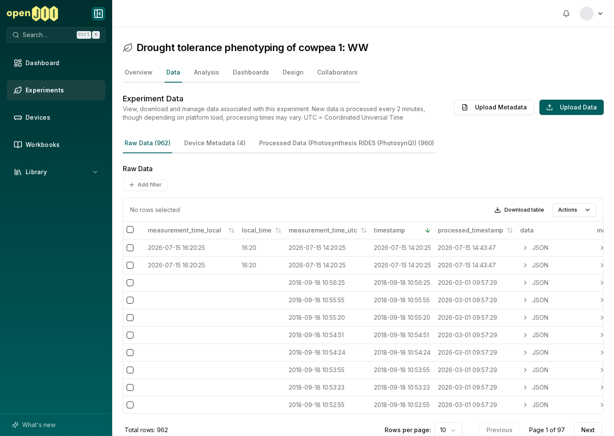
Task: Click the Workbooks book icon
Action: 18,145
